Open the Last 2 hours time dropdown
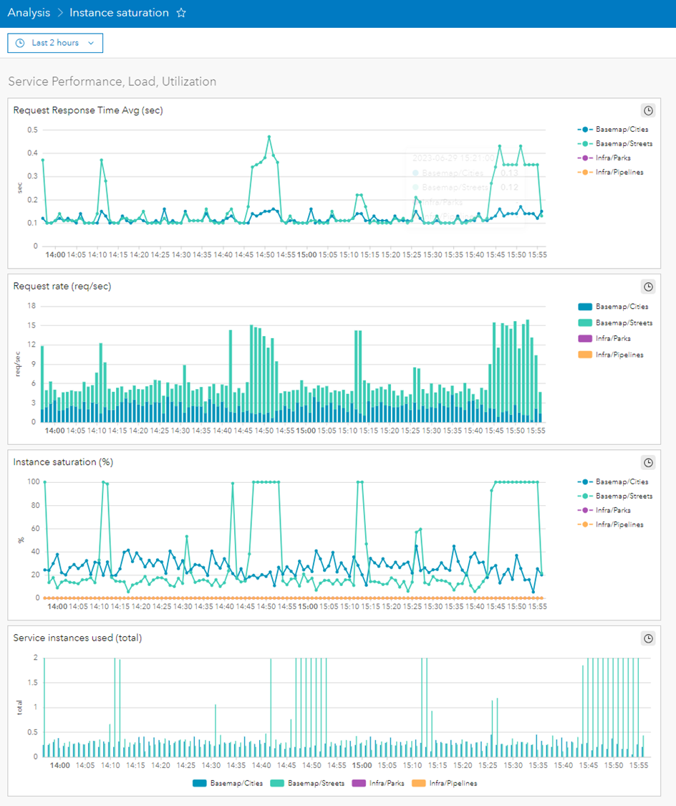 [55, 43]
